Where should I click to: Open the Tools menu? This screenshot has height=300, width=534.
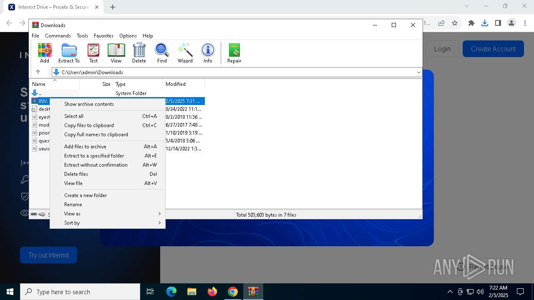[x=82, y=36]
